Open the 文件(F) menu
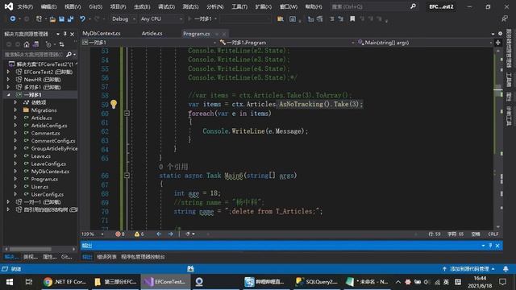Image resolution: width=516 pixels, height=290 pixels. pyautogui.click(x=25, y=6)
